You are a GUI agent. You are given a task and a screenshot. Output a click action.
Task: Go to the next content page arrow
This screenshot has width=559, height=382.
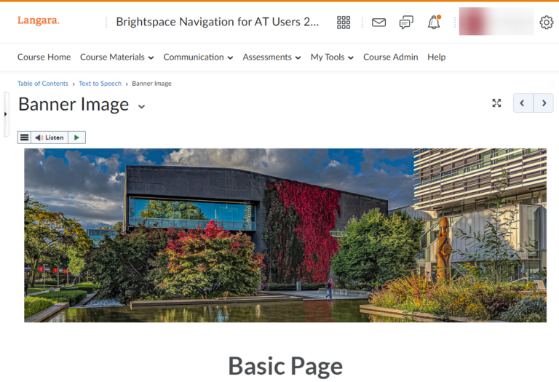543,103
